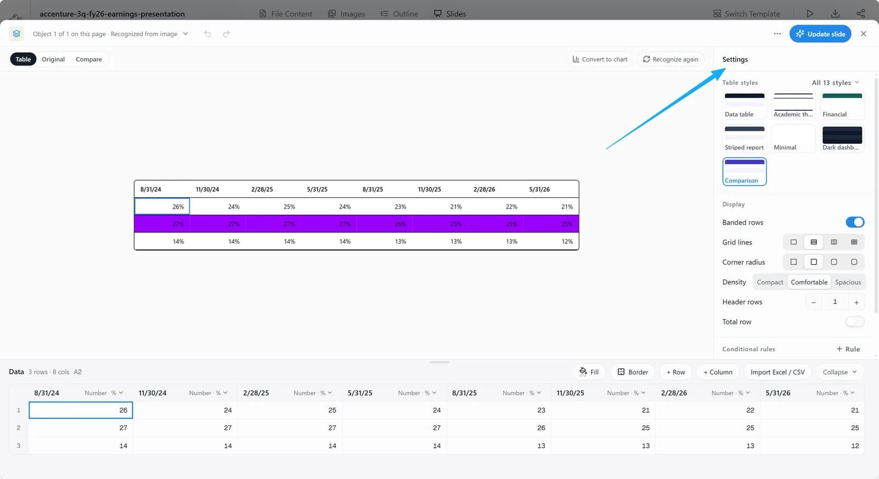879x479 pixels.
Task: Click Recognize again
Action: click(x=671, y=59)
